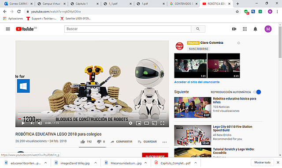Switch to the Correo CARMEN browser tab
Screen dimensions: 282x168
pos(19,4)
